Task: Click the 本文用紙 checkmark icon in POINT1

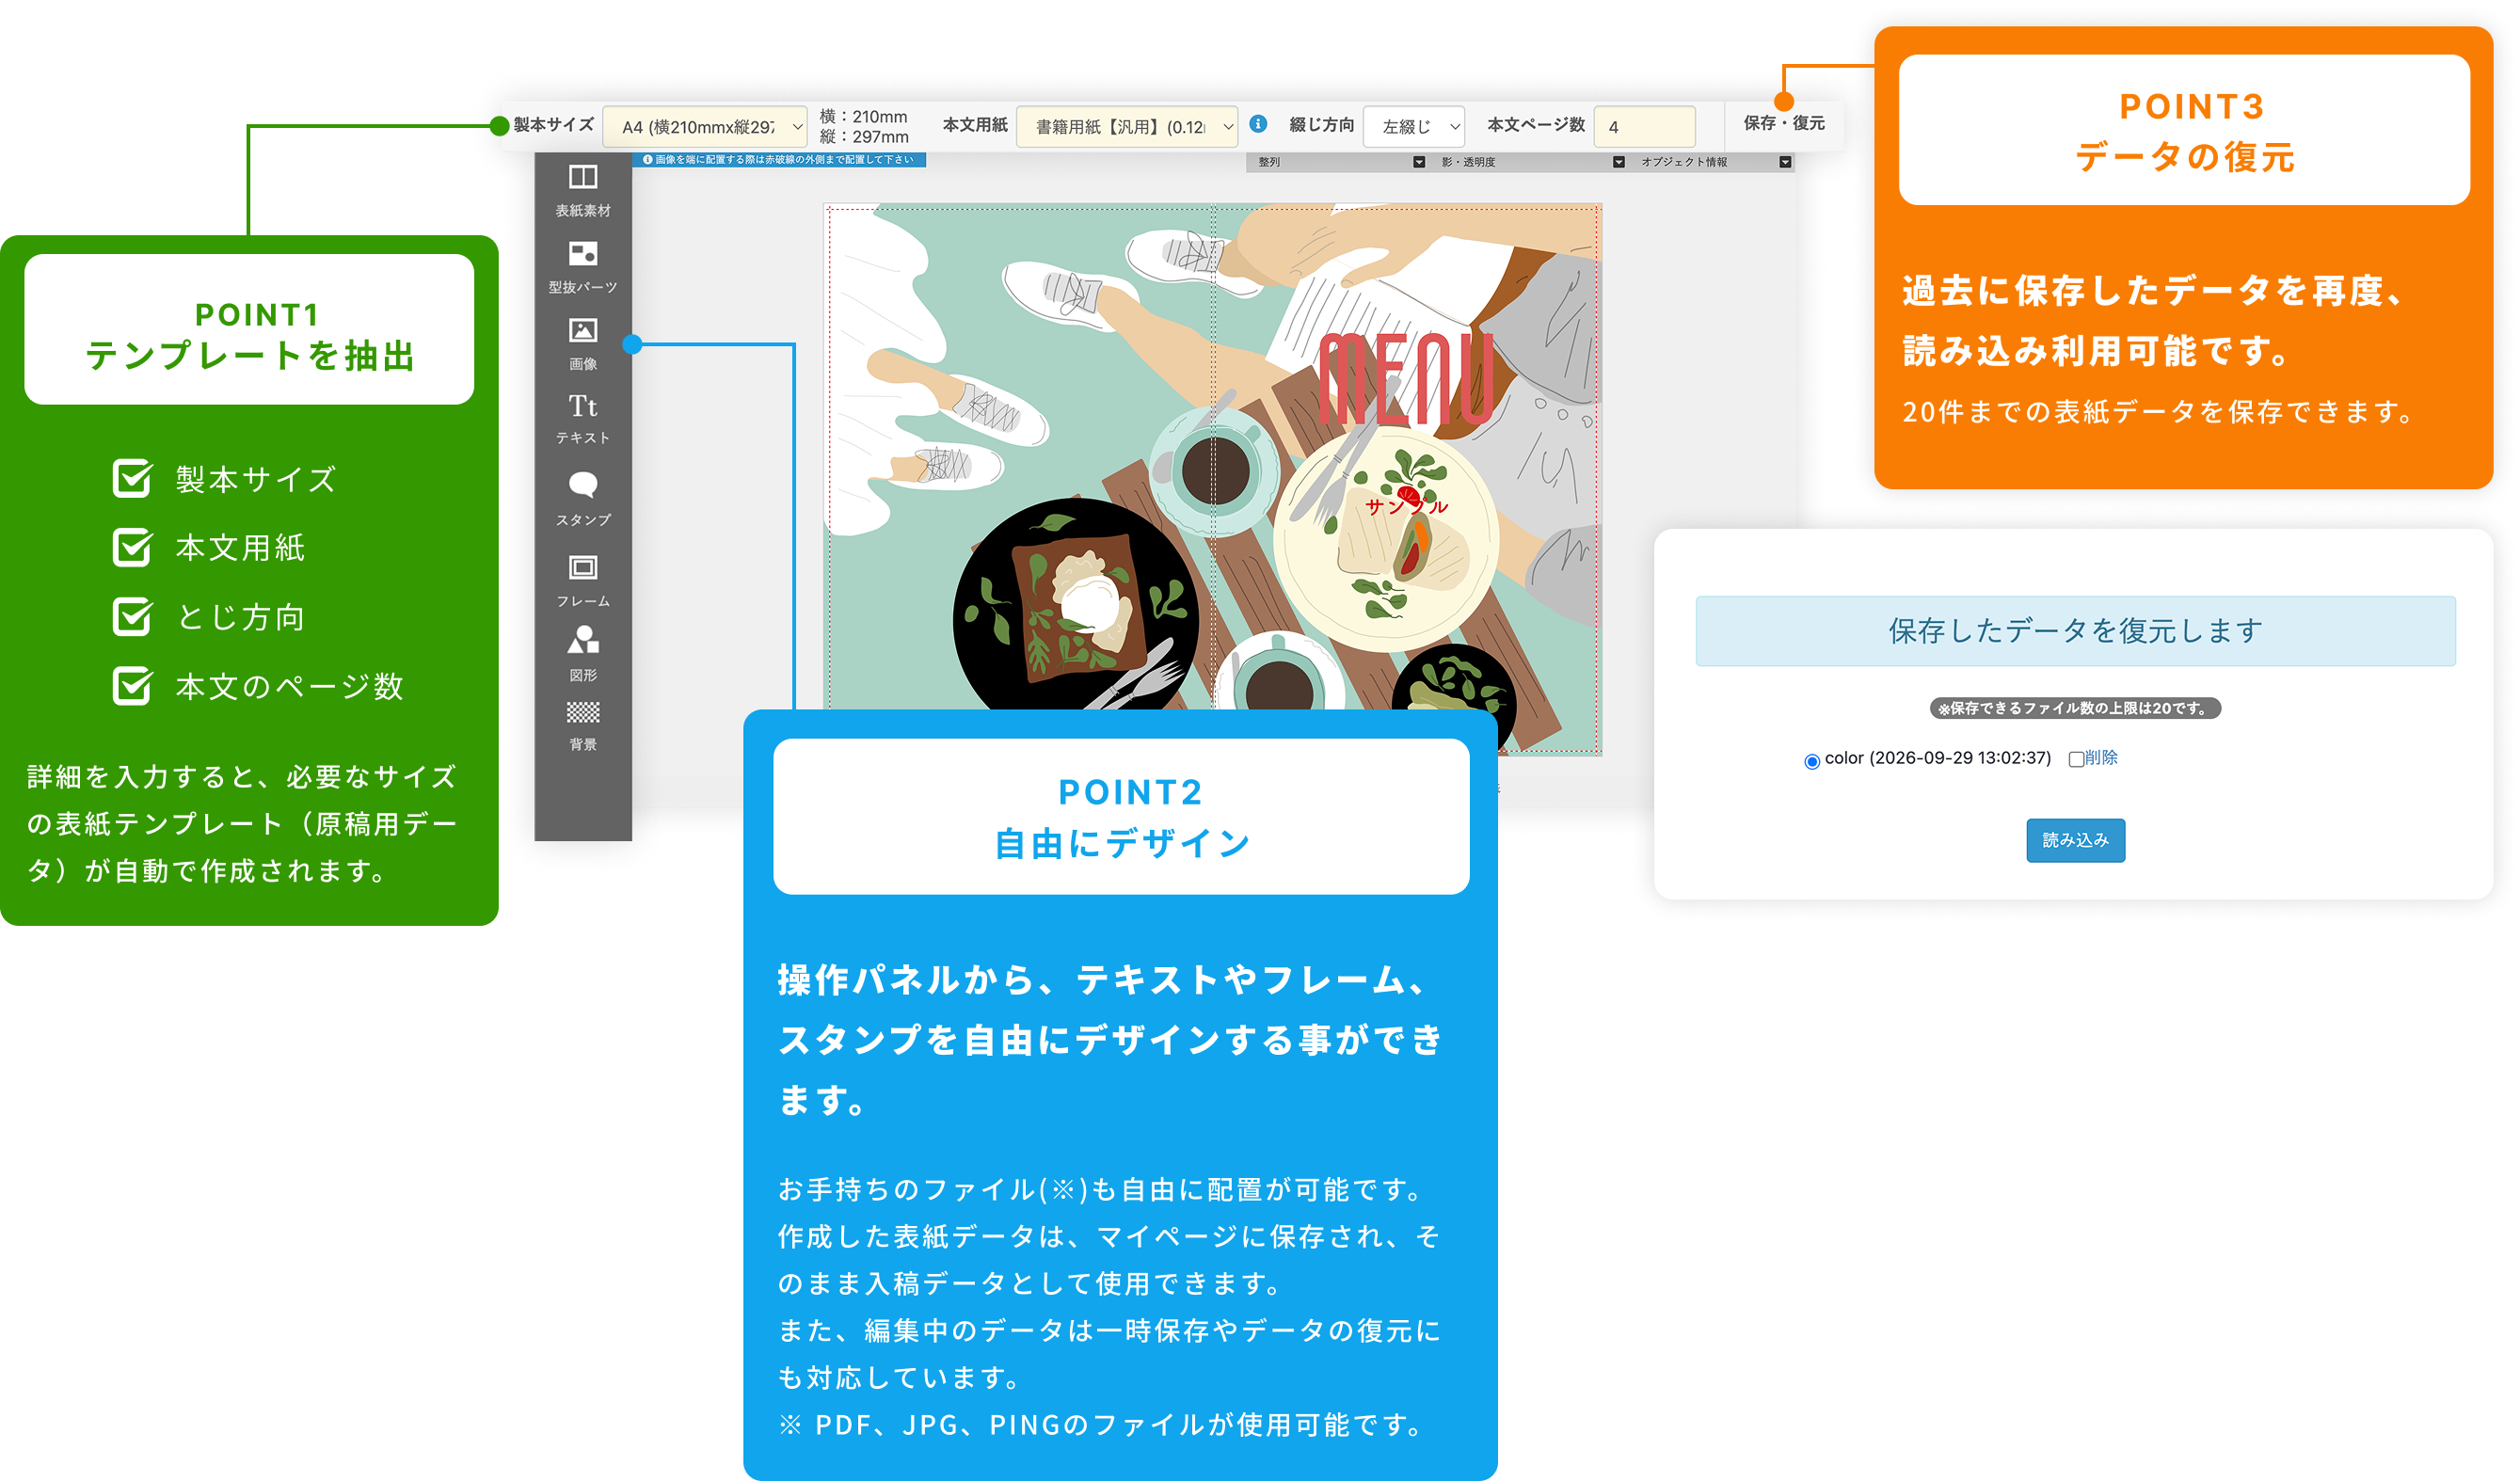Action: (132, 547)
